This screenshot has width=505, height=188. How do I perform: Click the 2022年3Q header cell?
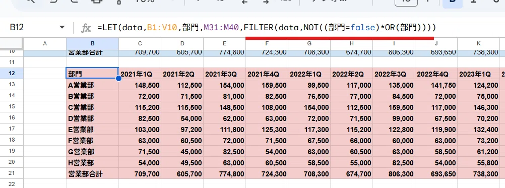[x=394, y=74]
